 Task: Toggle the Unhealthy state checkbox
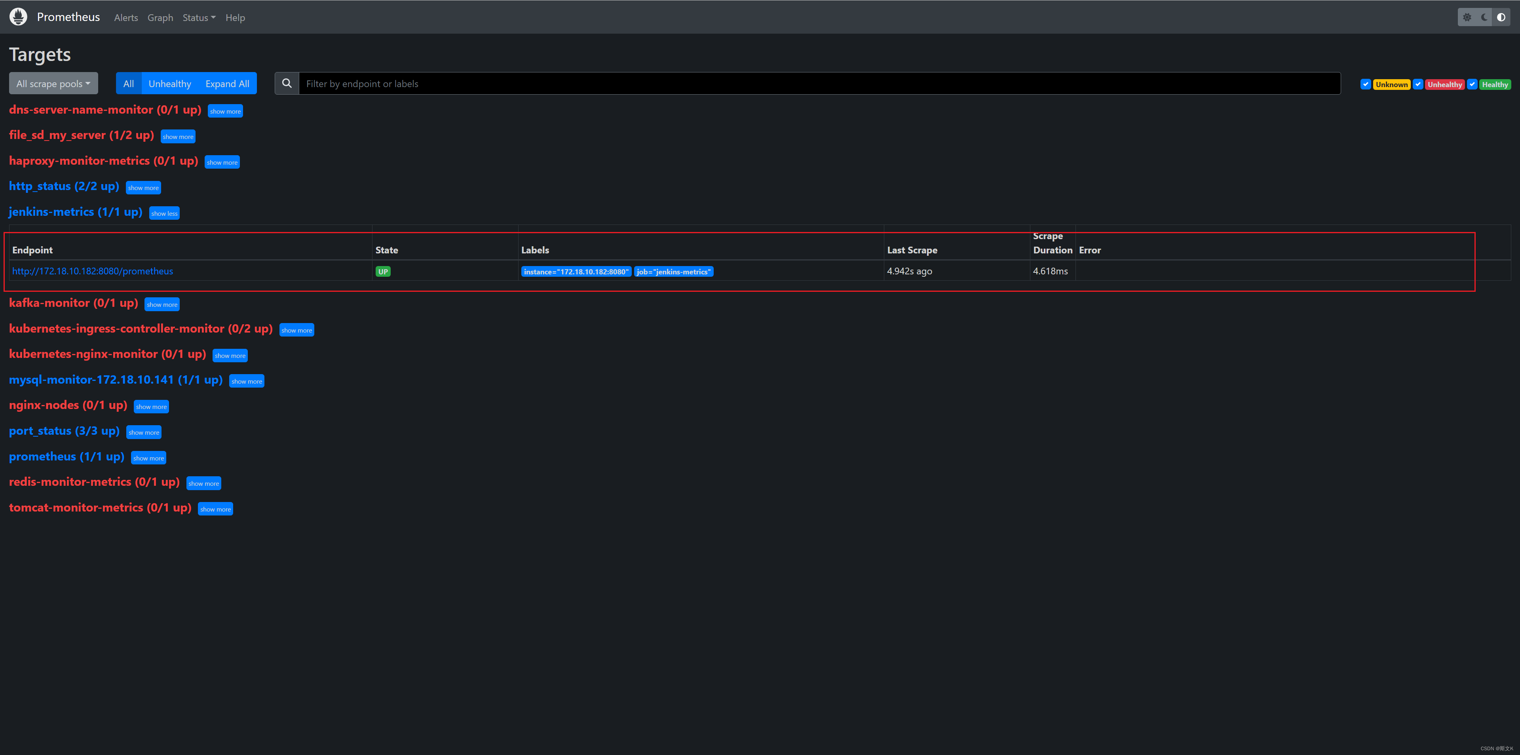coord(1418,84)
